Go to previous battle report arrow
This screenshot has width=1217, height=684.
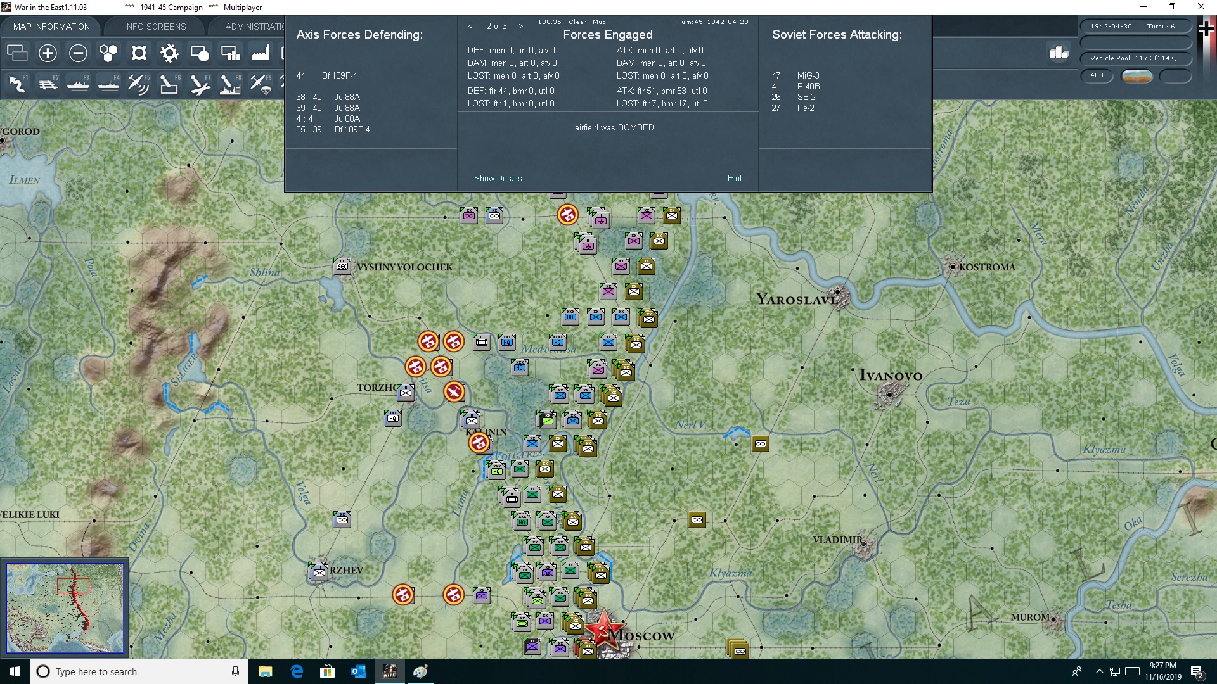[470, 26]
